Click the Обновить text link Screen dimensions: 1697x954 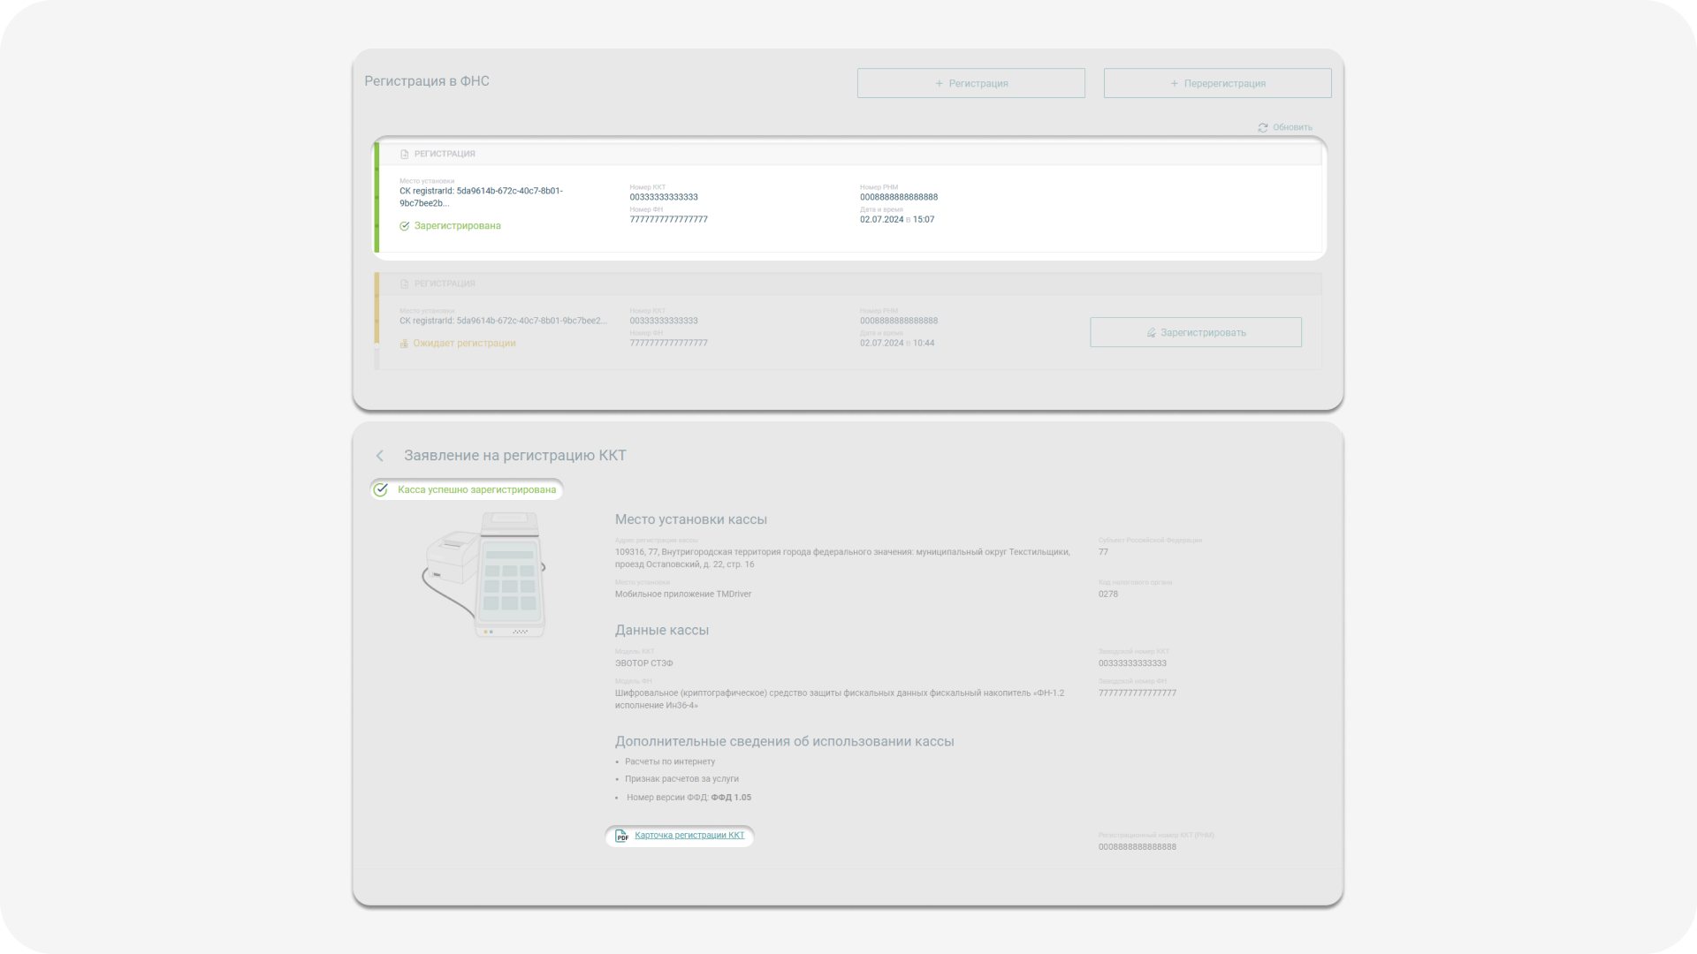pos(1292,128)
